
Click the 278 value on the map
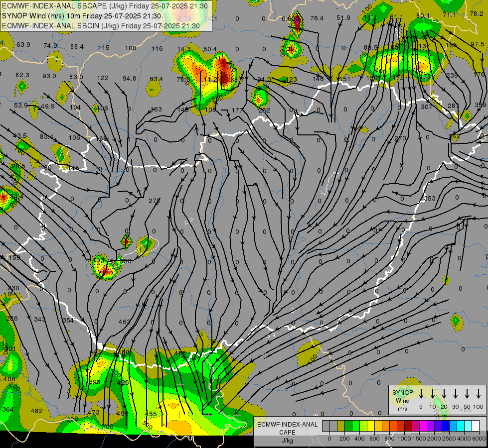point(154,201)
